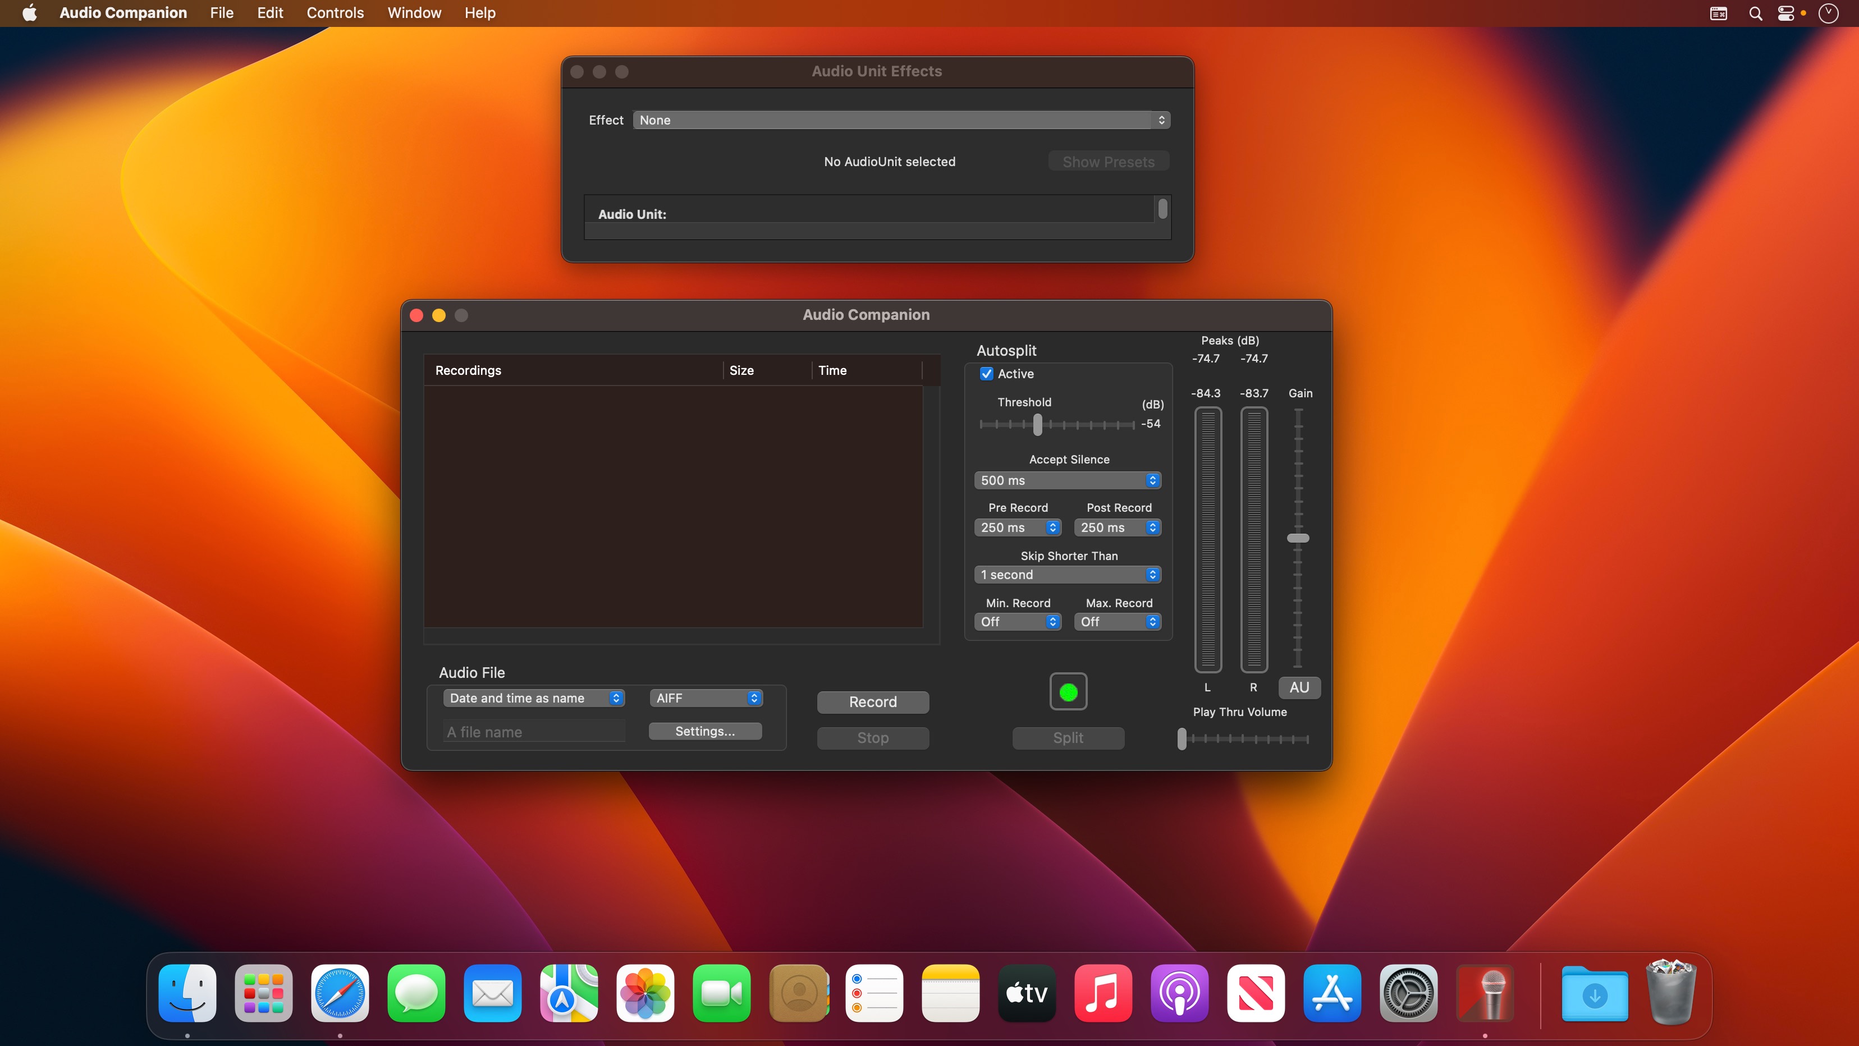This screenshot has height=1046, width=1859.
Task: Open System Settings from the dock
Action: (x=1409, y=993)
